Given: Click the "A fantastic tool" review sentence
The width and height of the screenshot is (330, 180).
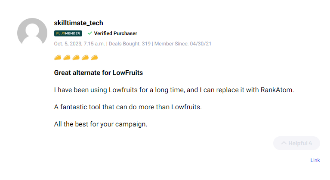Looking at the screenshot, I should pos(128,107).
